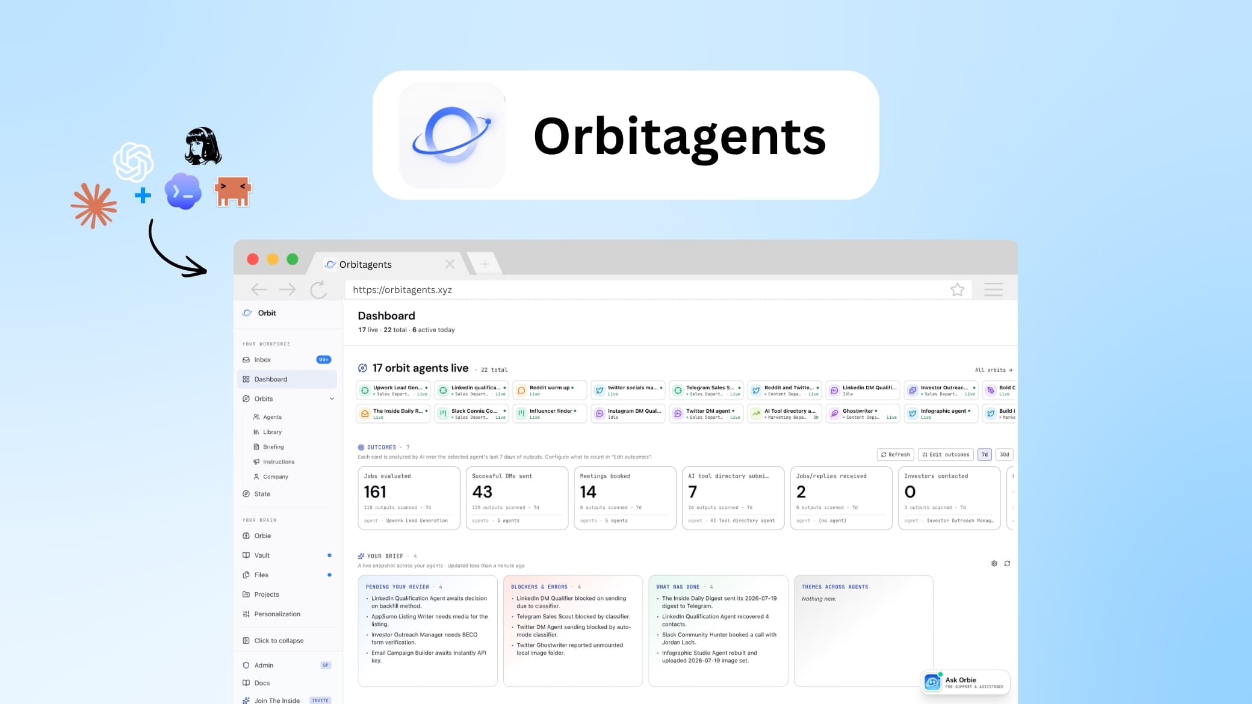Open the browser hamburger menu
Viewport: 1252px width, 704px height.
tap(994, 290)
